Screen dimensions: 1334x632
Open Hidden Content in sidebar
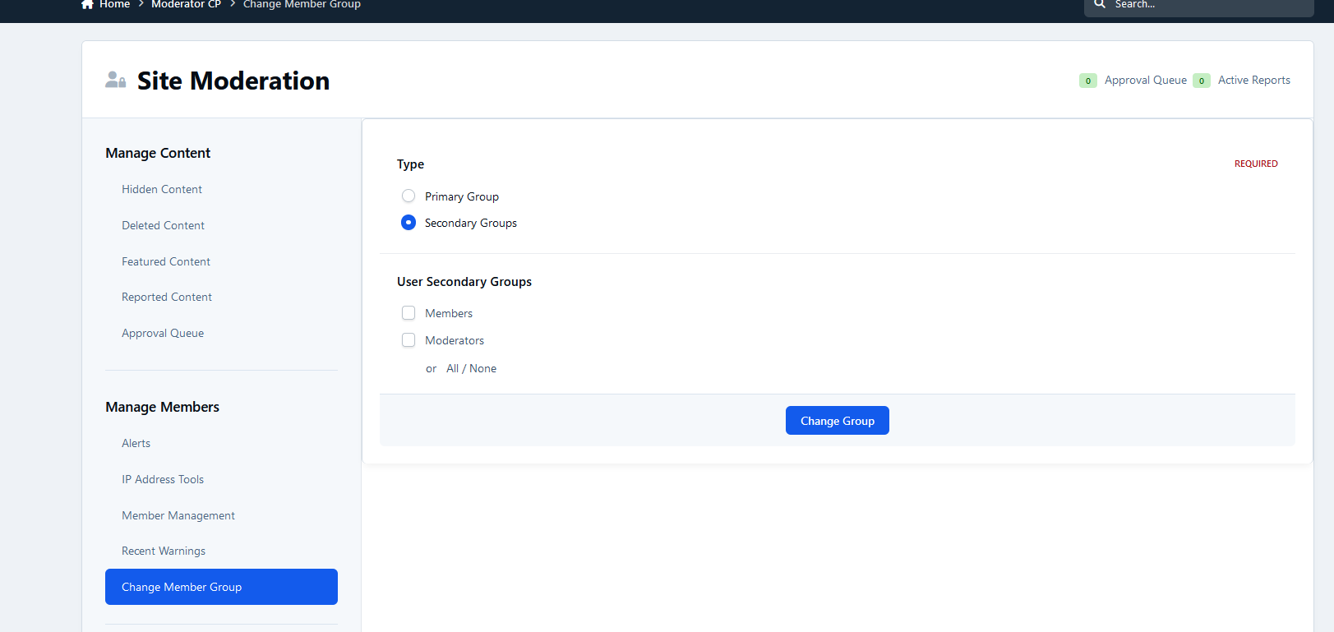162,189
